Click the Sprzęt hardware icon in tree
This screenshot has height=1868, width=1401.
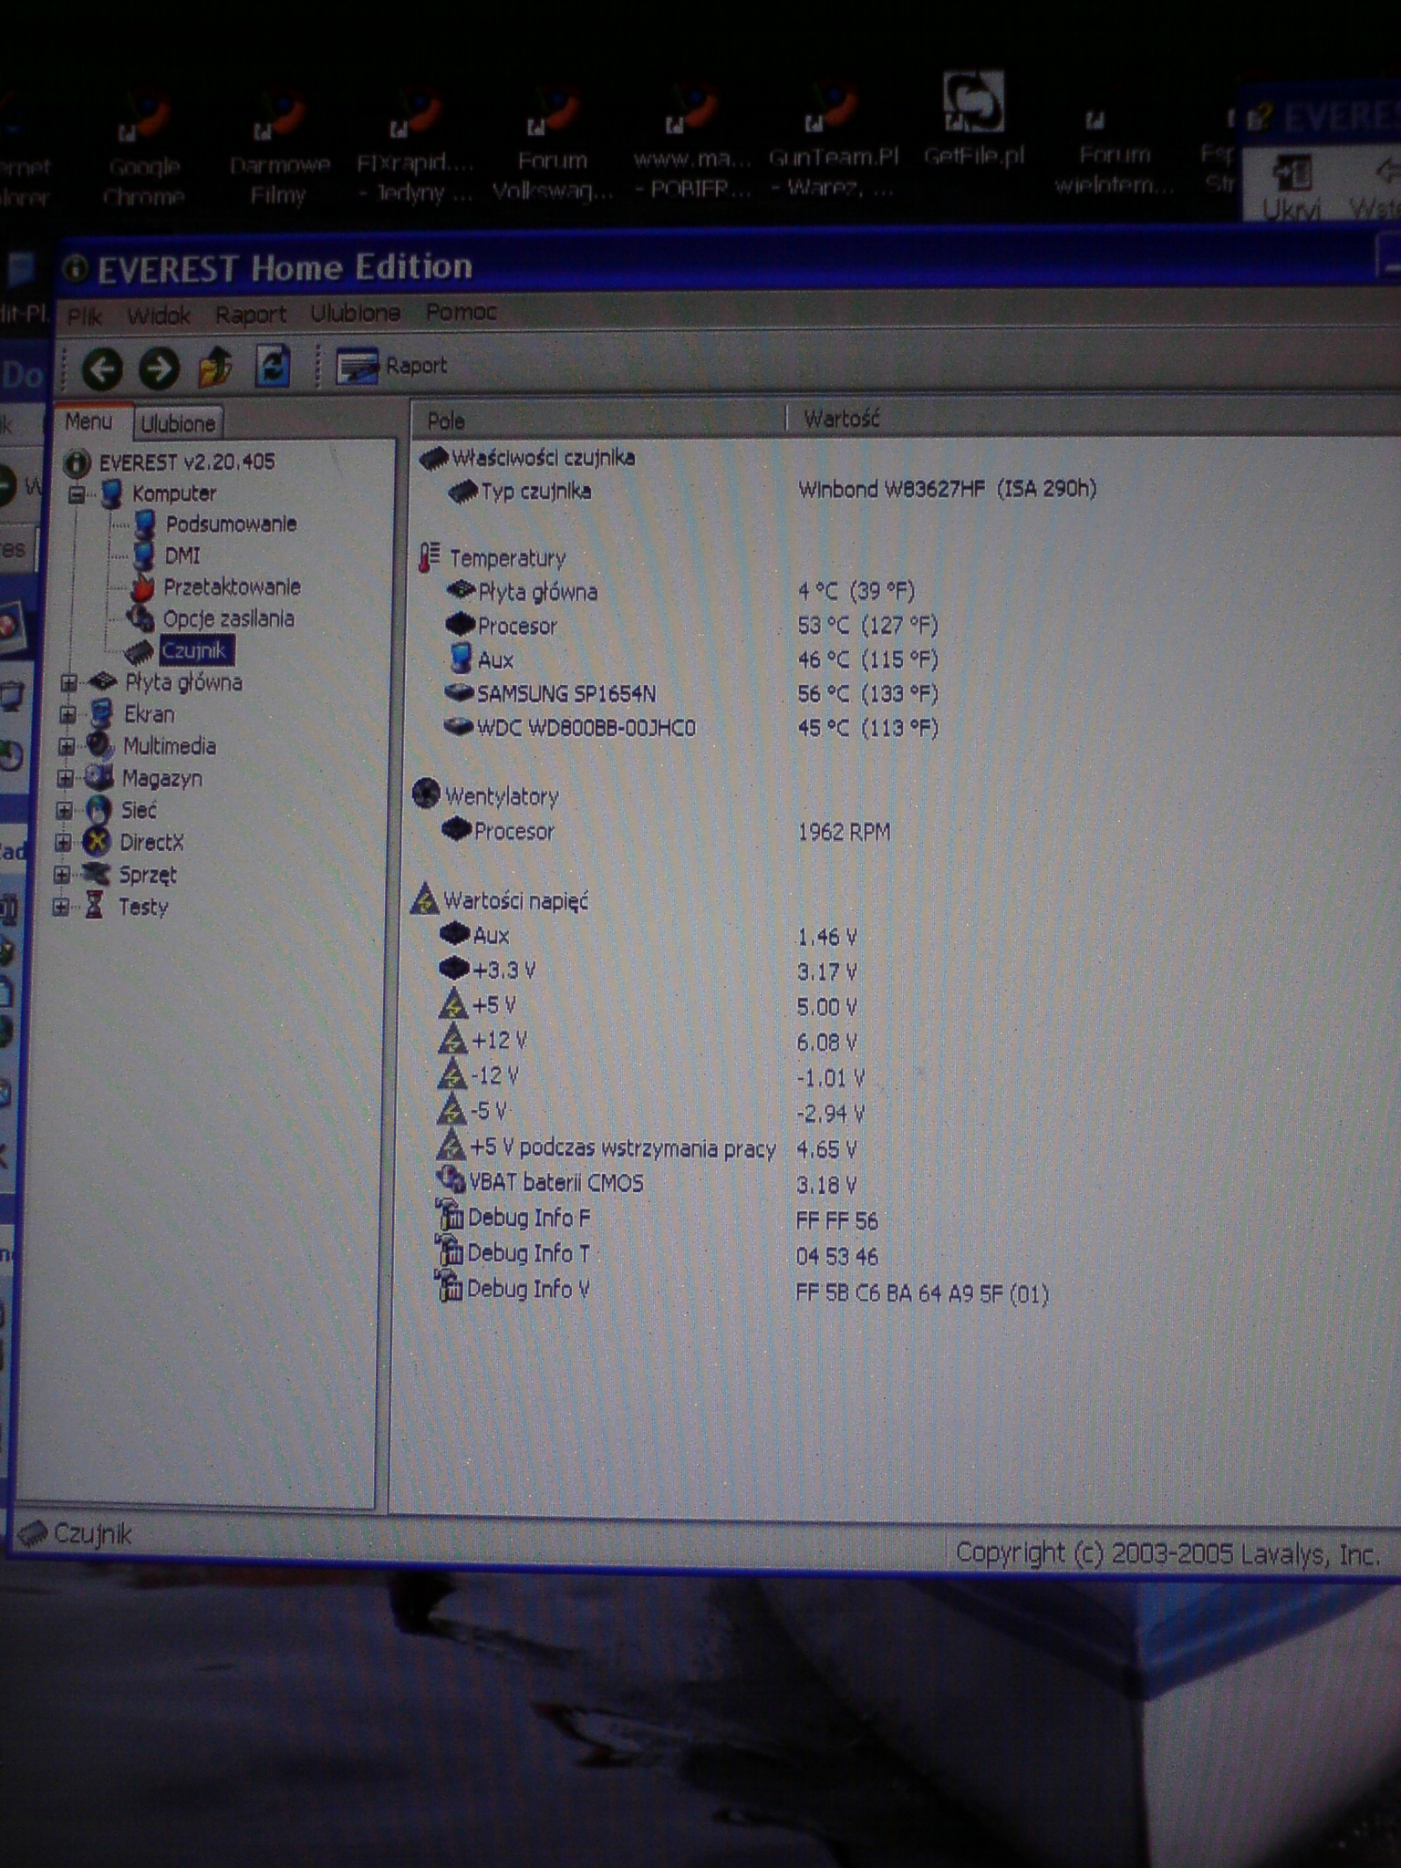tap(95, 874)
